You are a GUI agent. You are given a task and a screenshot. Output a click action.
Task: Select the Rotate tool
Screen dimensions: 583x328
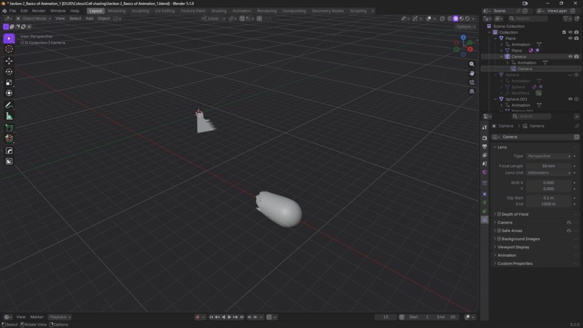click(9, 72)
